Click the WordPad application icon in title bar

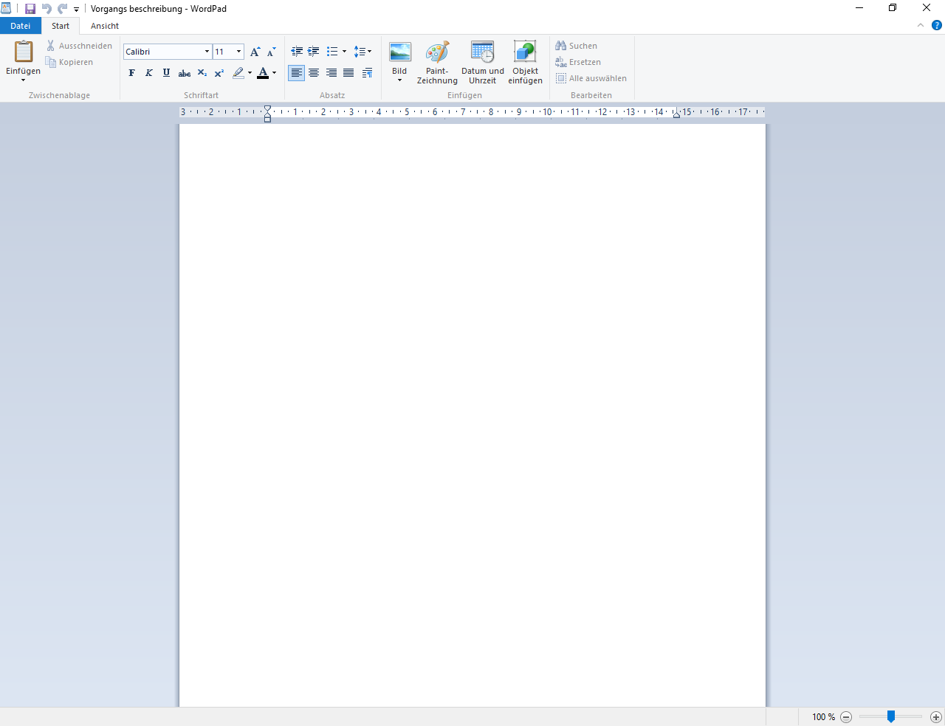coord(6,9)
